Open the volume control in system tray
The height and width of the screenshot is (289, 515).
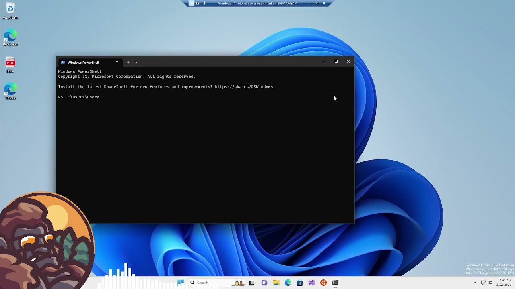(x=490, y=283)
